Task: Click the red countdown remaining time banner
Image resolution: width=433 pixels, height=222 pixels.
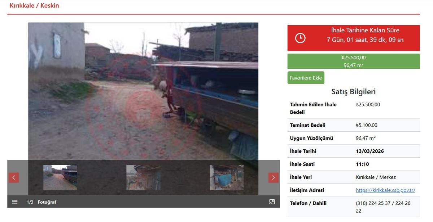Action: [x=354, y=38]
